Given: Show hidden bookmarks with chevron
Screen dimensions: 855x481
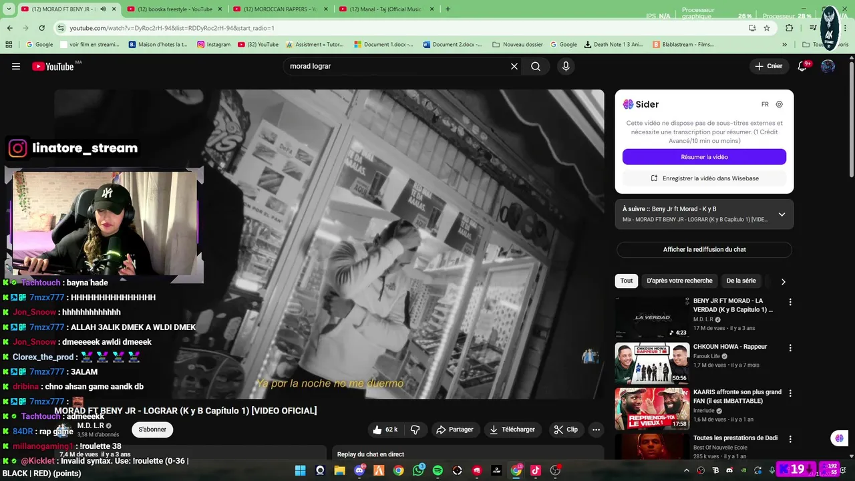Looking at the screenshot, I should coord(784,45).
